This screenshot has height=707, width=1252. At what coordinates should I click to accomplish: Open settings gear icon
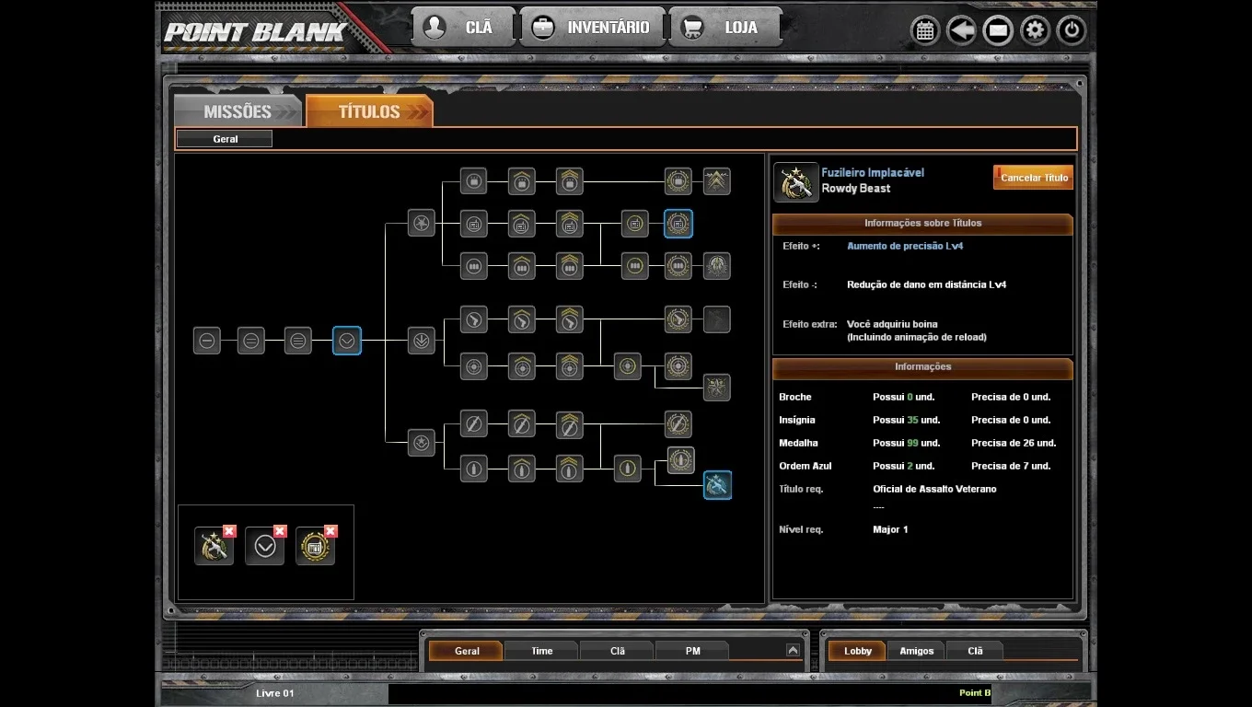point(1035,30)
